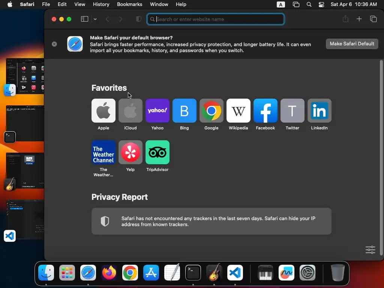
Task: Open the Edit menu
Action: coord(62,4)
